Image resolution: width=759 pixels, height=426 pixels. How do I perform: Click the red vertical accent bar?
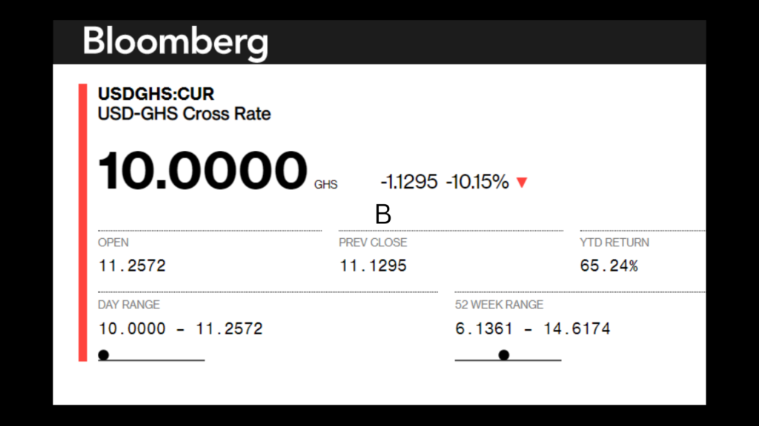(x=83, y=222)
